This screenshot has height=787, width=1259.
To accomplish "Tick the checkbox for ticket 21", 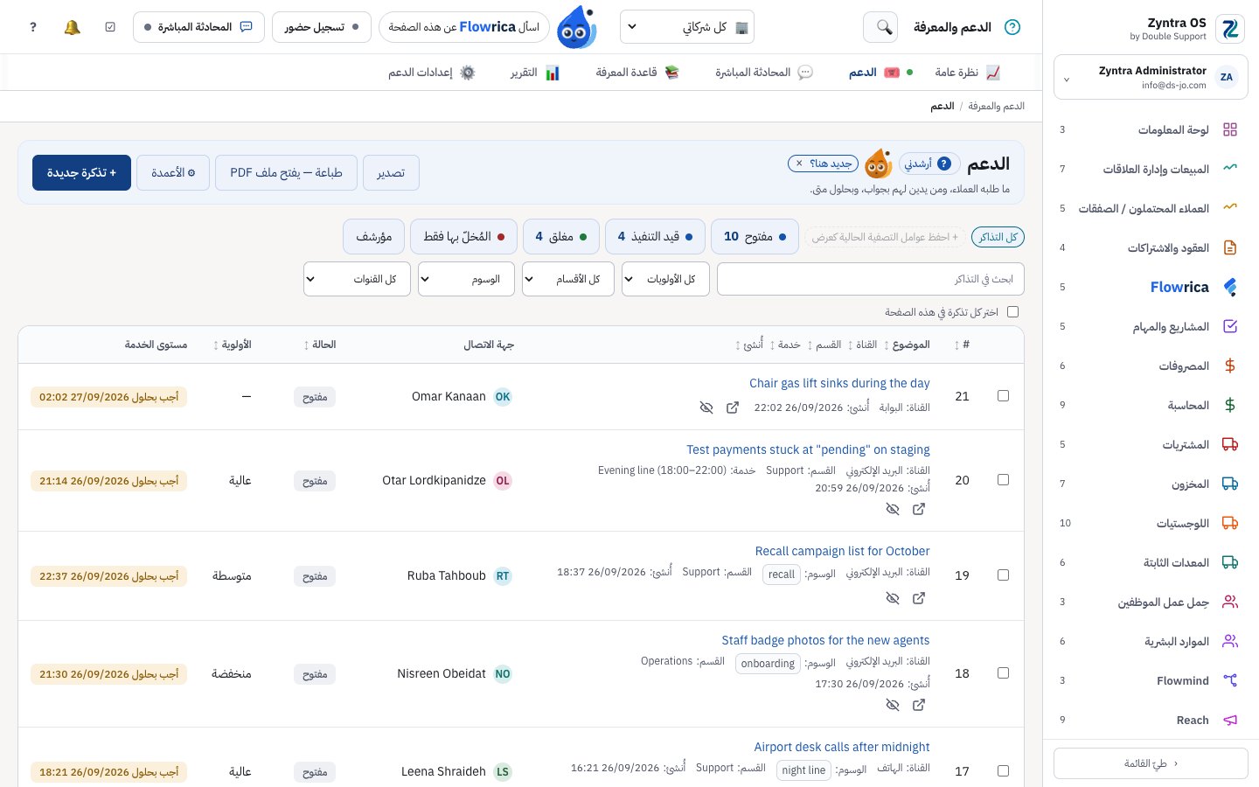I will pyautogui.click(x=1003, y=396).
